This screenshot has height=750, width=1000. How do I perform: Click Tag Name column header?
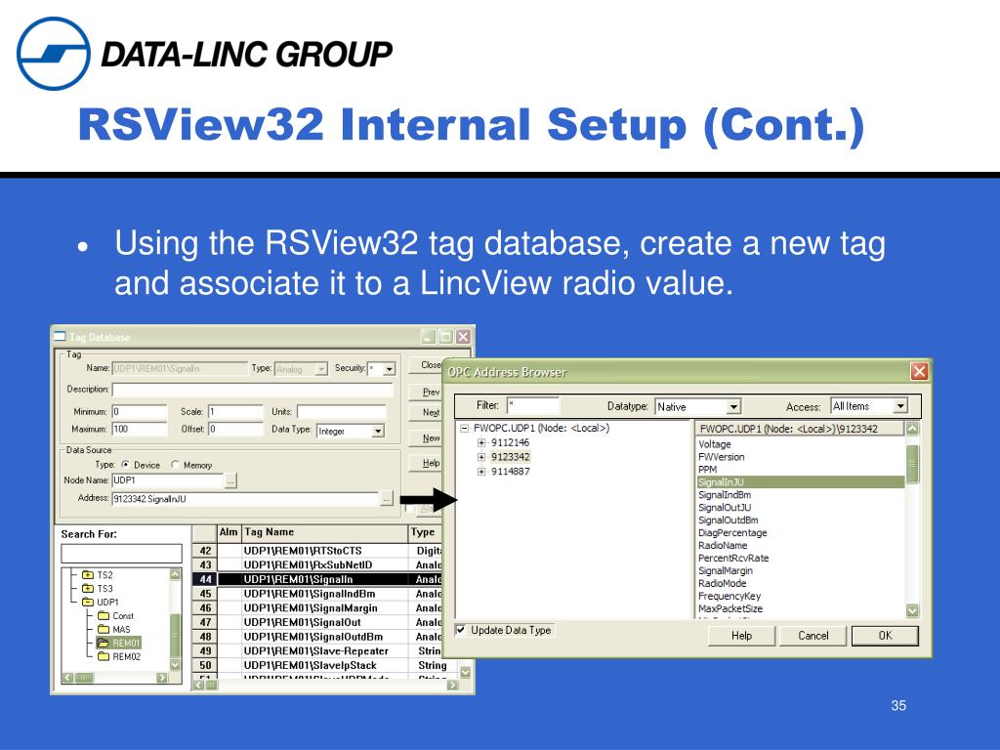point(325,532)
